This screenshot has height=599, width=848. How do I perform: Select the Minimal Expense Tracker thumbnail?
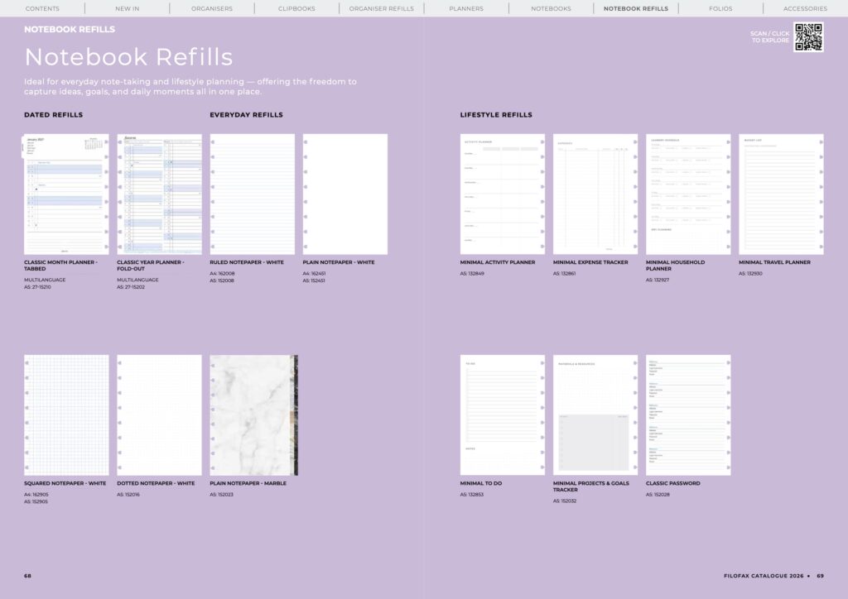click(595, 194)
